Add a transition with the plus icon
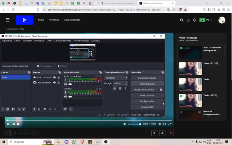 point(115,88)
